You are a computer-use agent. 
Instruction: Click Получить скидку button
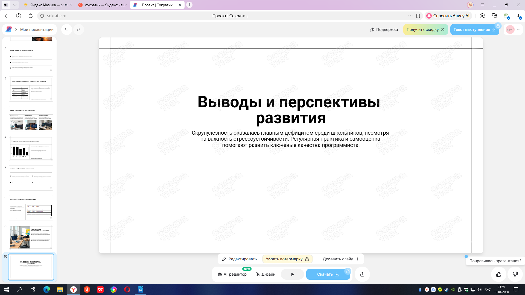(x=425, y=29)
